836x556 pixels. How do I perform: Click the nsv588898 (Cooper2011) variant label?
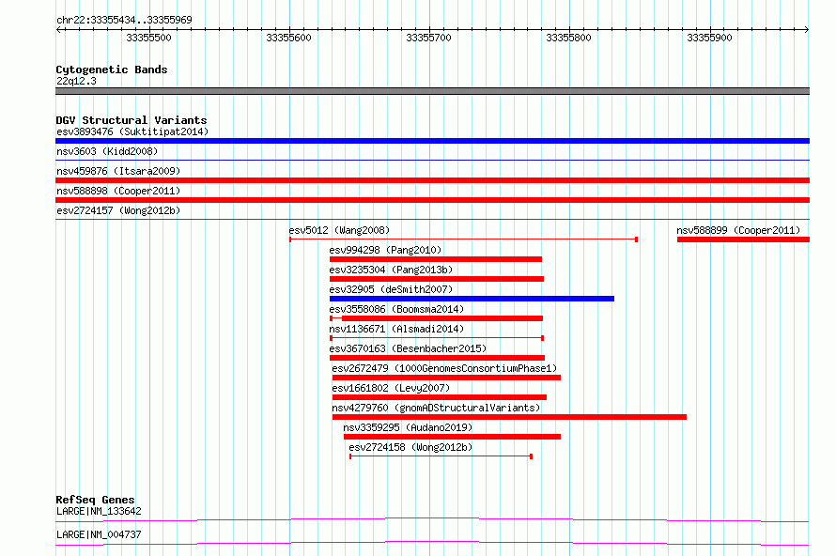118,191
